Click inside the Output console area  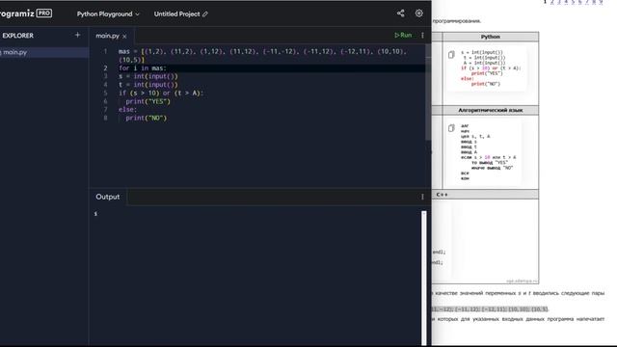point(255,276)
